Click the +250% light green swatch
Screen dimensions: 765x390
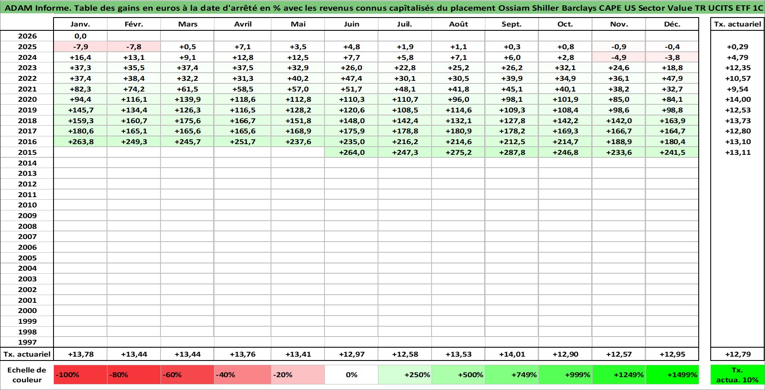click(405, 375)
